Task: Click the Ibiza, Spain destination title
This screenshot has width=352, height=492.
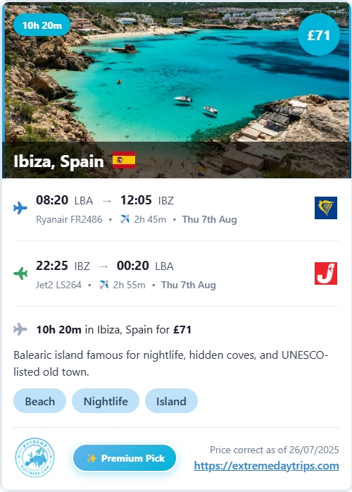Action: pyautogui.click(x=58, y=161)
